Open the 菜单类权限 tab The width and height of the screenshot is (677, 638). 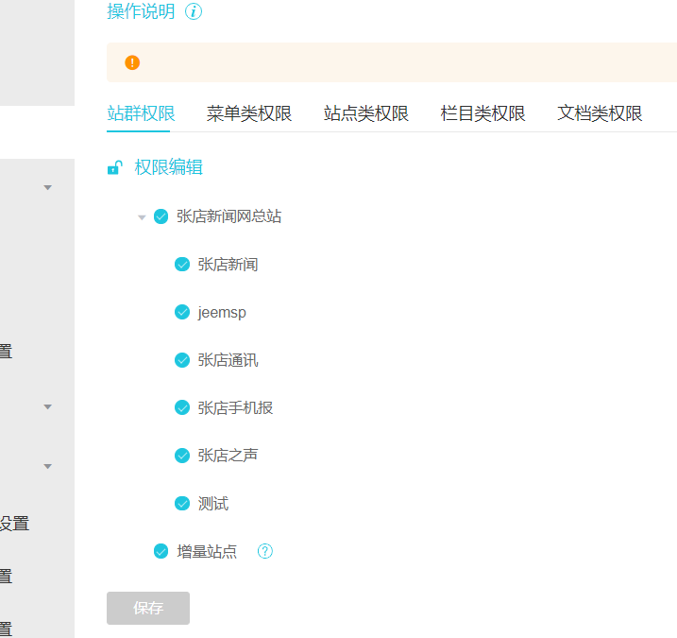click(x=249, y=113)
